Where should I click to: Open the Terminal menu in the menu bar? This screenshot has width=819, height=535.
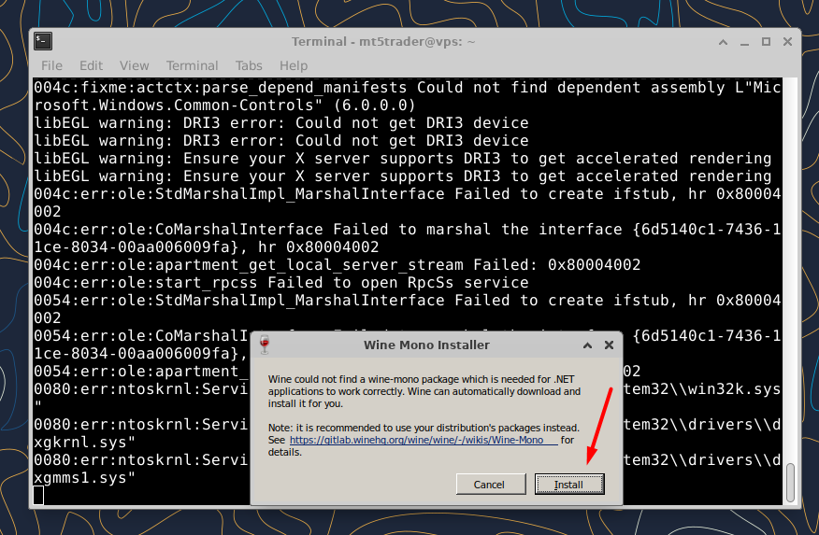pos(193,65)
